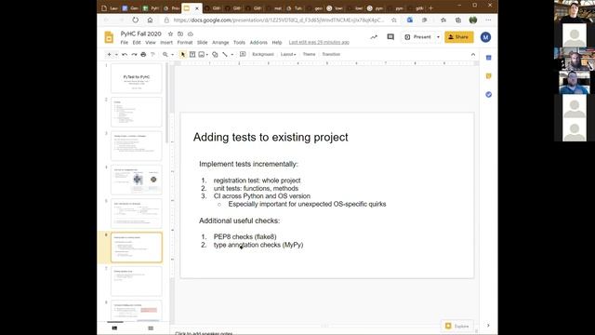Select slide 2 thumbnail
The height and width of the screenshot is (335, 595).
[137, 112]
